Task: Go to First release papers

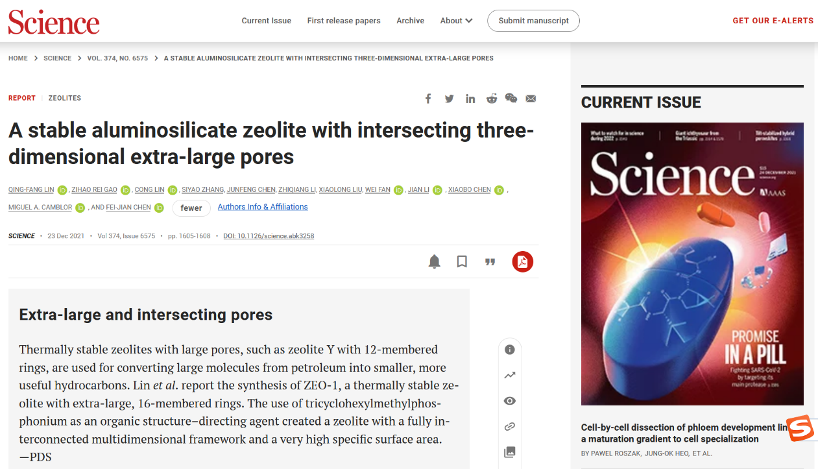Action: click(x=344, y=21)
